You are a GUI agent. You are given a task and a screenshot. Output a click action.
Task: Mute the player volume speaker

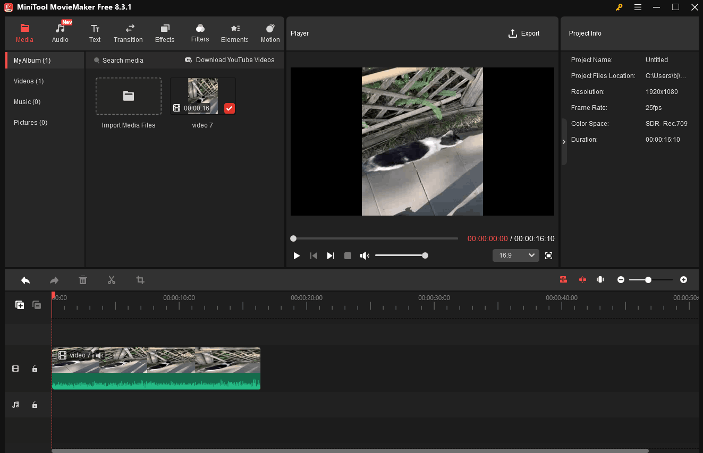364,255
